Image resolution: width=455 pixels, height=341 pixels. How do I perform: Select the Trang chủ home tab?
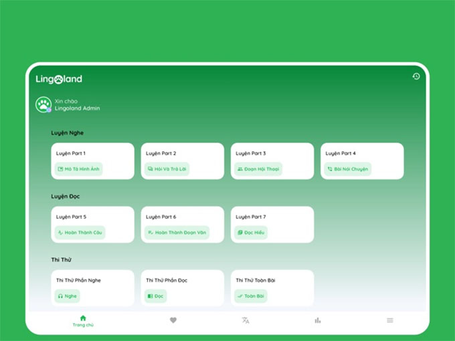pyautogui.click(x=83, y=321)
